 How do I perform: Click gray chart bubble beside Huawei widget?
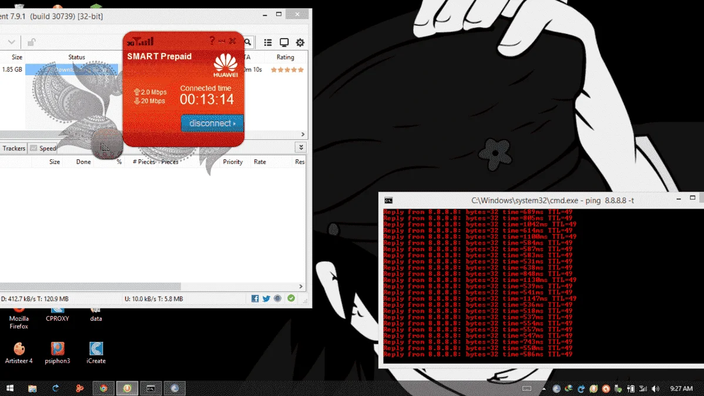(x=106, y=144)
